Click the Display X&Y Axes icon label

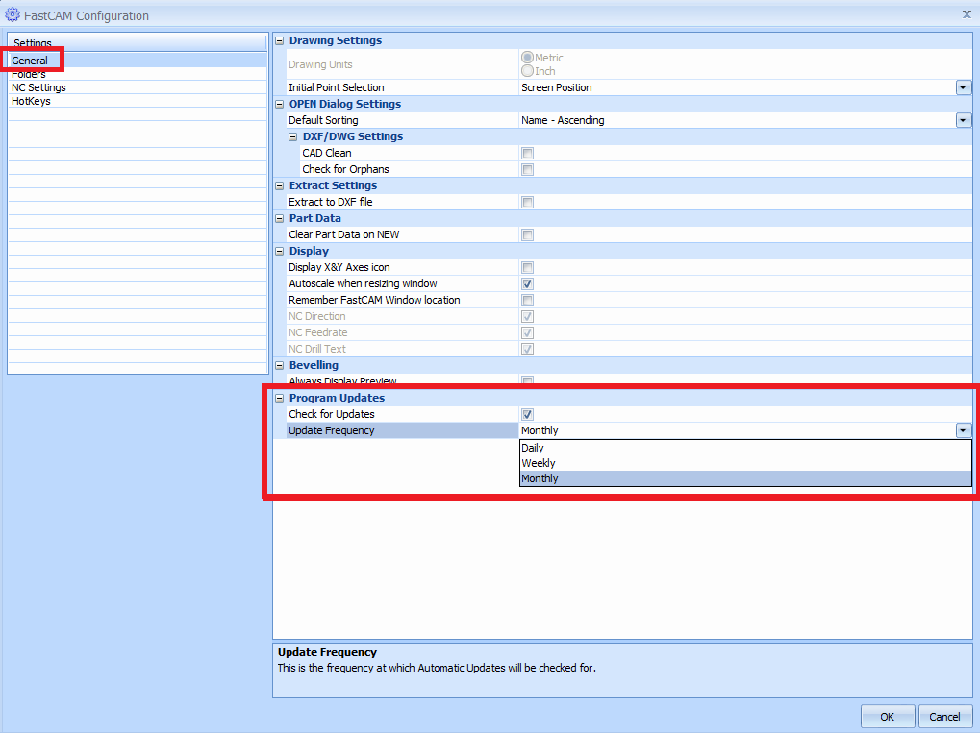(x=339, y=267)
